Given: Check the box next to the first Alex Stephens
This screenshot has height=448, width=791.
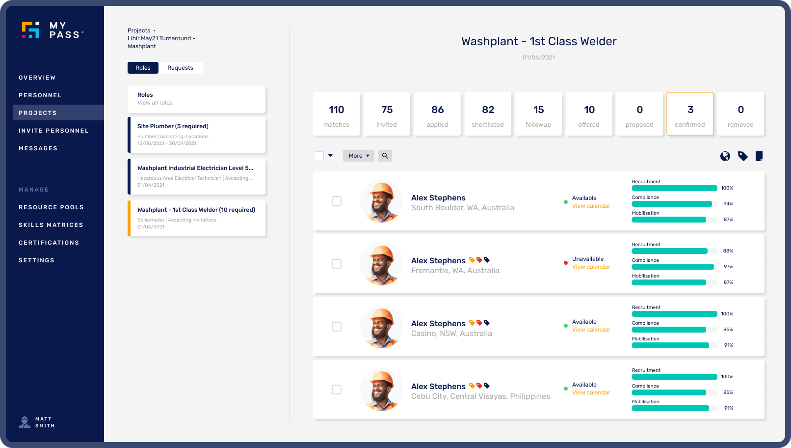Looking at the screenshot, I should [337, 201].
